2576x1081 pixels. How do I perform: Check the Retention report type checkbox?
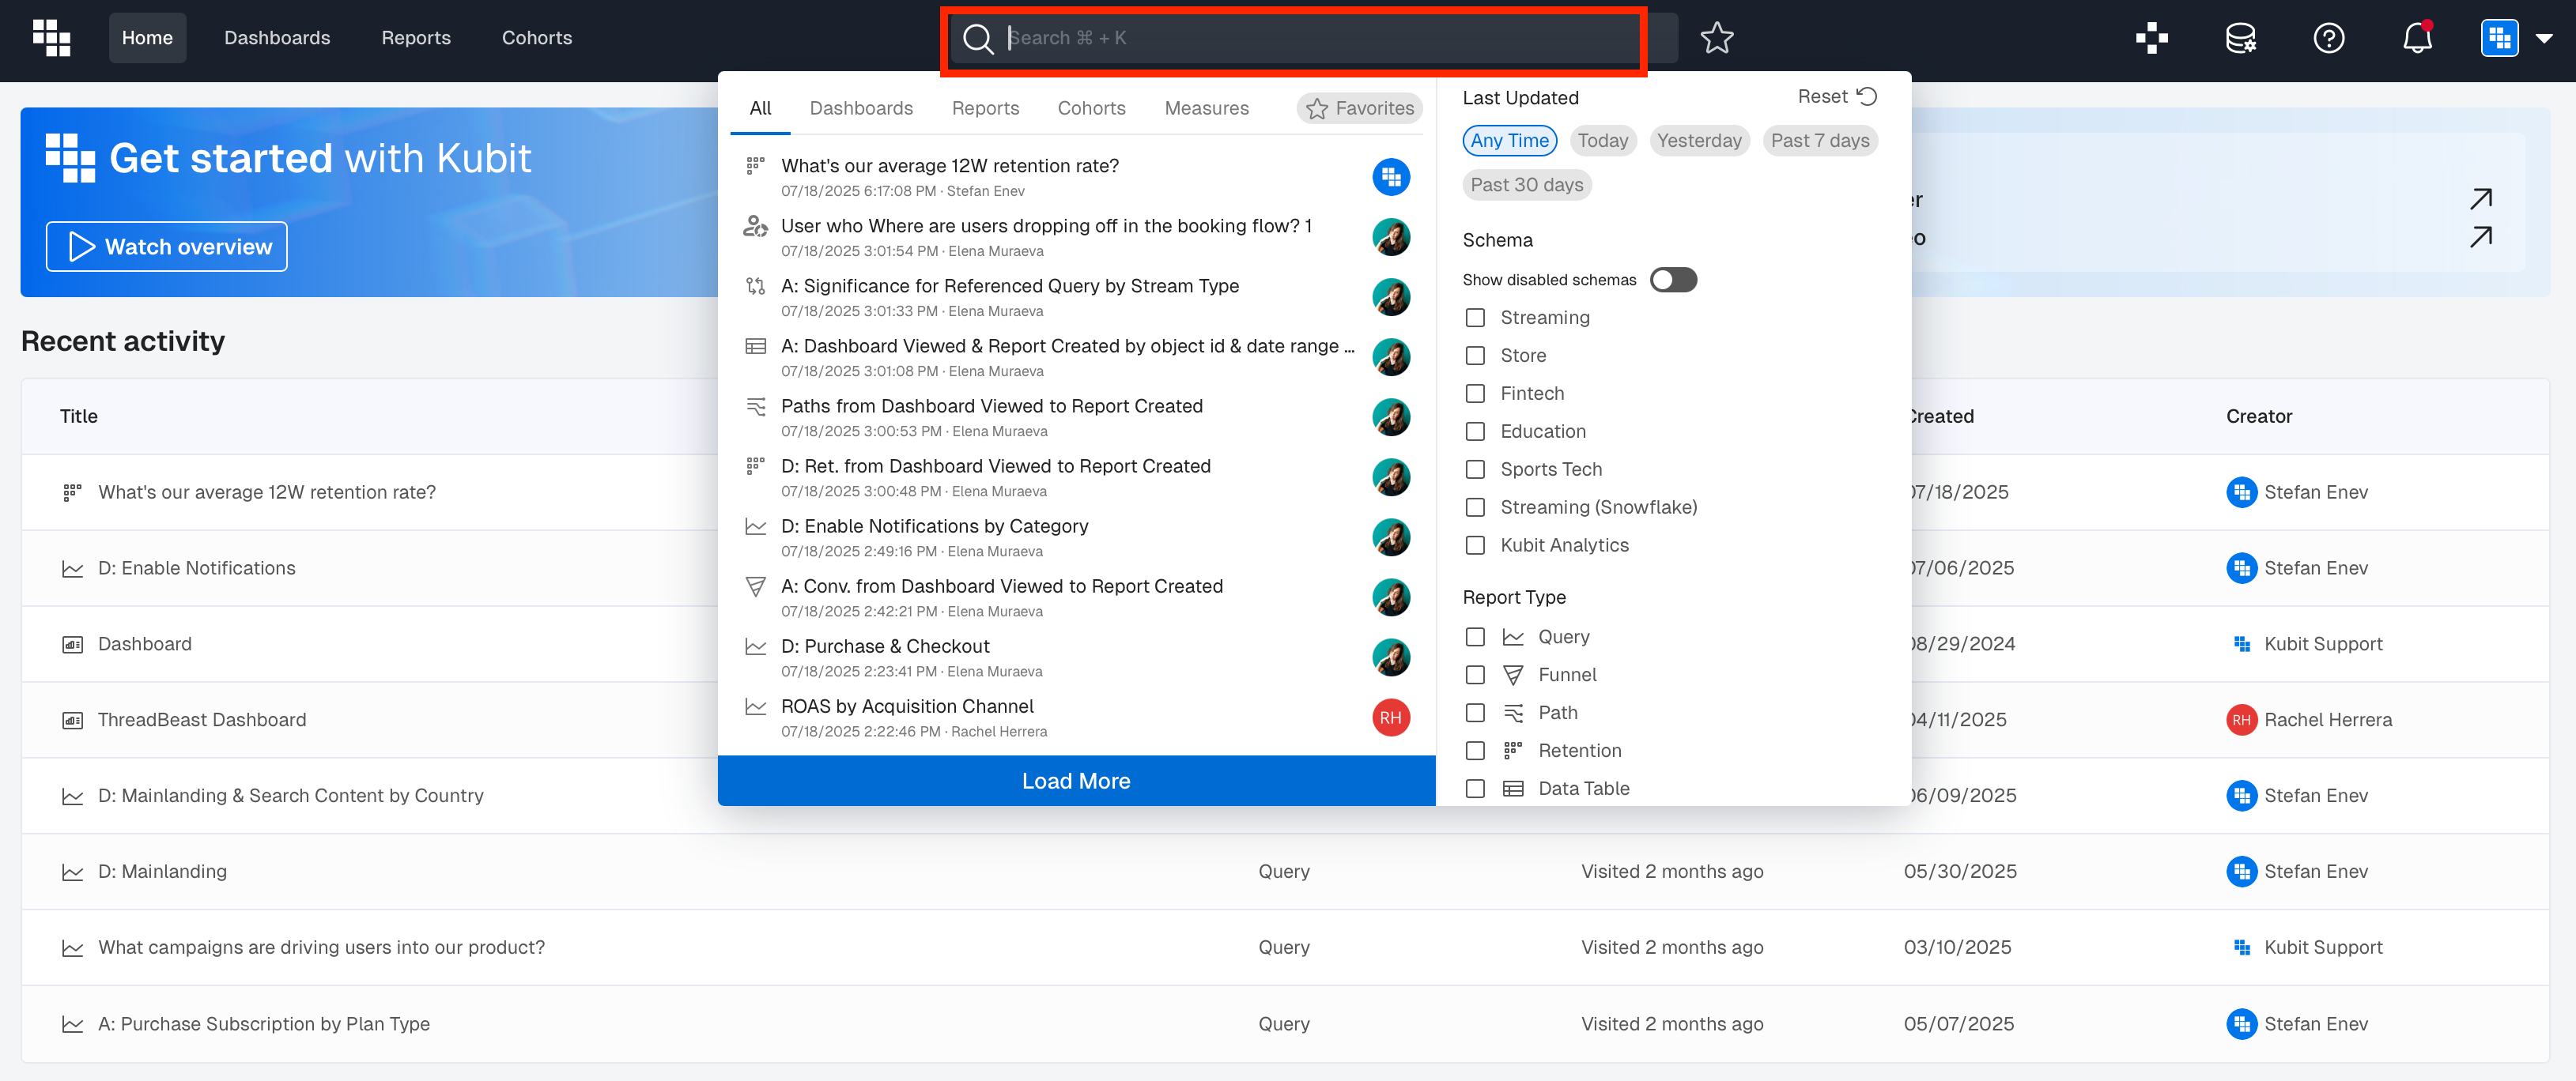point(1474,751)
